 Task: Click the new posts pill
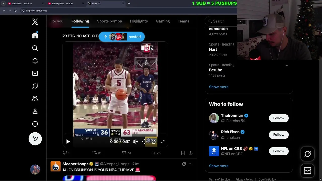(122, 37)
